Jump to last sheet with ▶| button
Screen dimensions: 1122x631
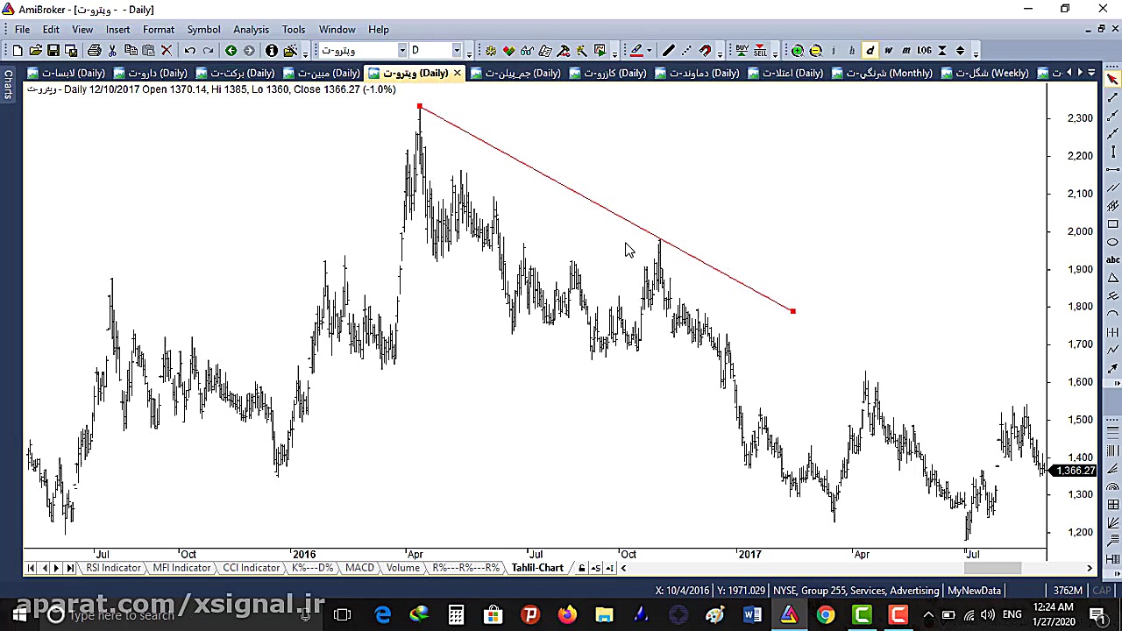pyautogui.click(x=70, y=568)
